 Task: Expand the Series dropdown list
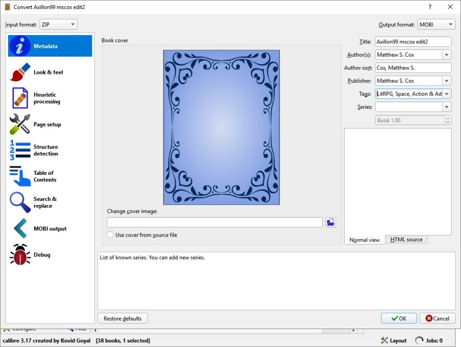point(447,107)
